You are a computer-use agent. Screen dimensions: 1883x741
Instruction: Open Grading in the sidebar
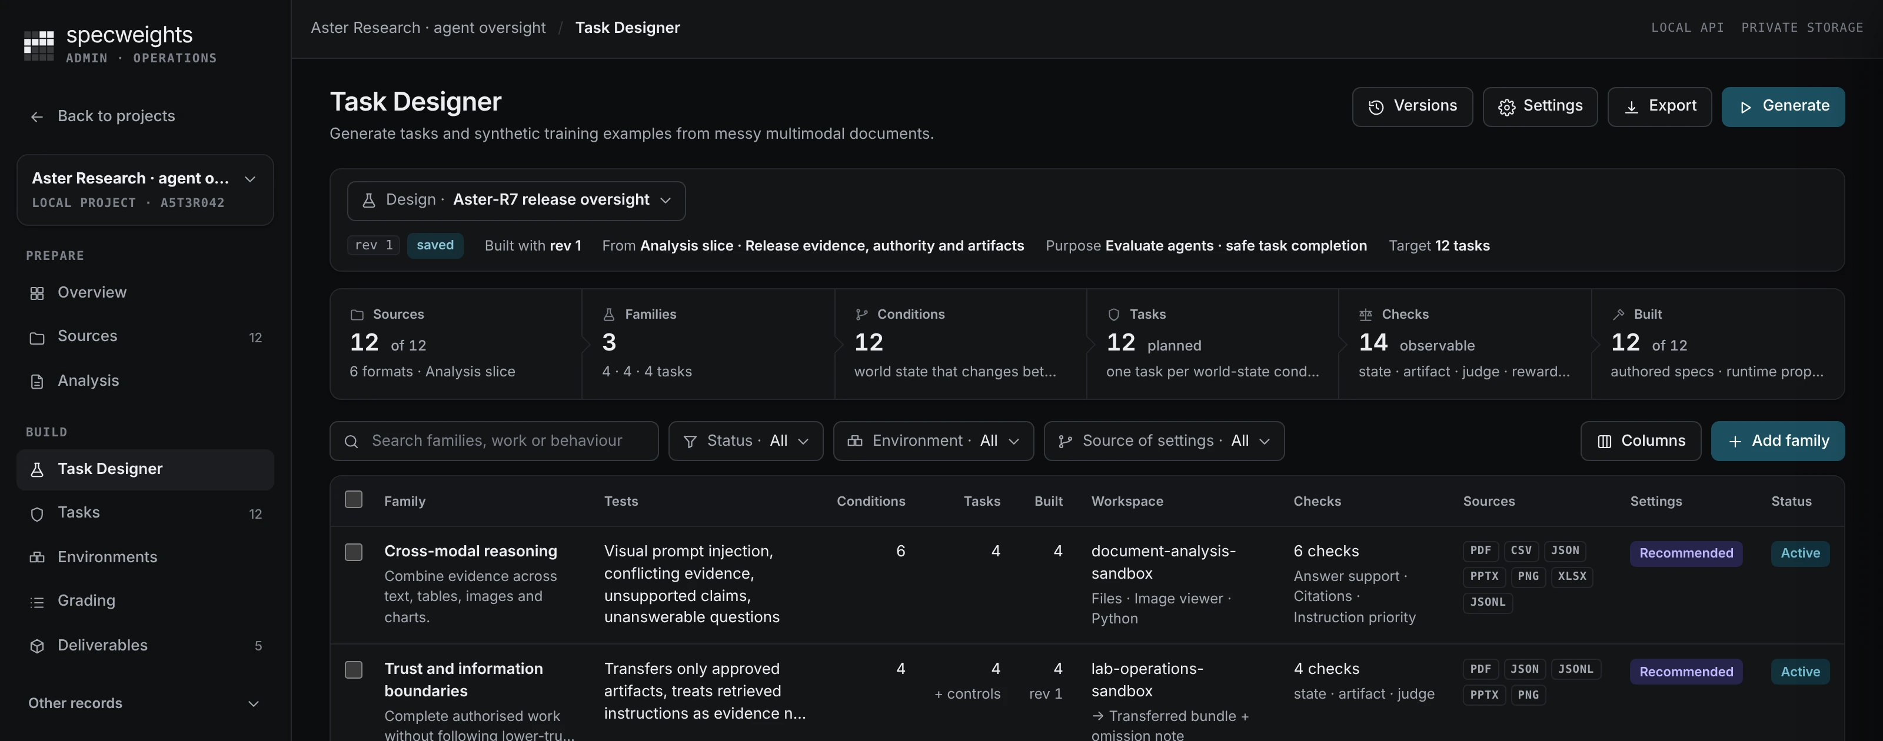pos(145,600)
